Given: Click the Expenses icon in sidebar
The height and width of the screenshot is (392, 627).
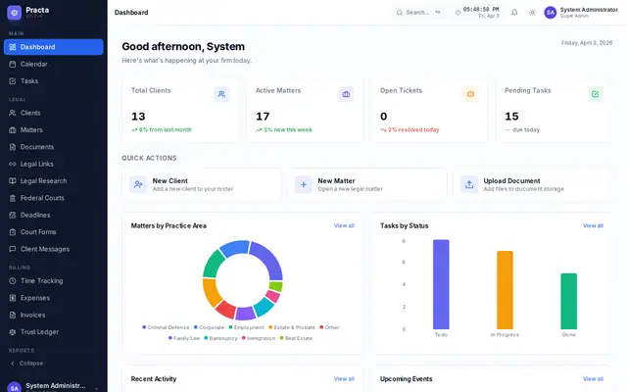Looking at the screenshot, I should [x=13, y=298].
